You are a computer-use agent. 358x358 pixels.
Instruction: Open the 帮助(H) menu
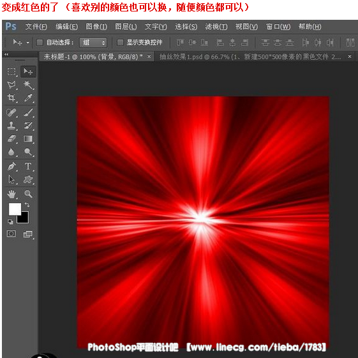[x=310, y=27]
